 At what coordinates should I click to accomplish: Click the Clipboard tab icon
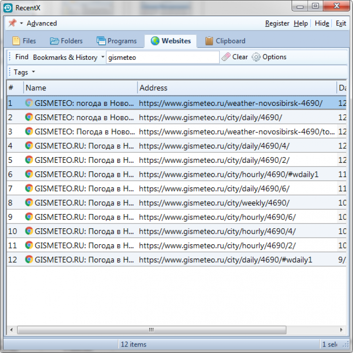[209, 41]
